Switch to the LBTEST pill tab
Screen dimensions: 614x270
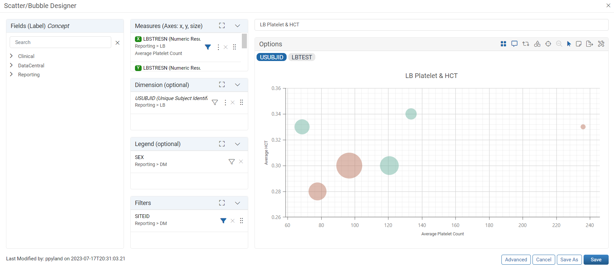pyautogui.click(x=302, y=57)
